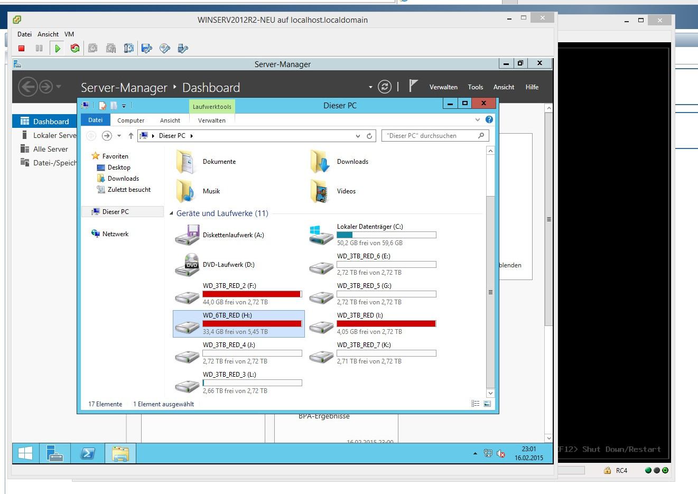Open Hilfe menu in Server-Manager
The height and width of the screenshot is (494, 698).
click(x=532, y=87)
